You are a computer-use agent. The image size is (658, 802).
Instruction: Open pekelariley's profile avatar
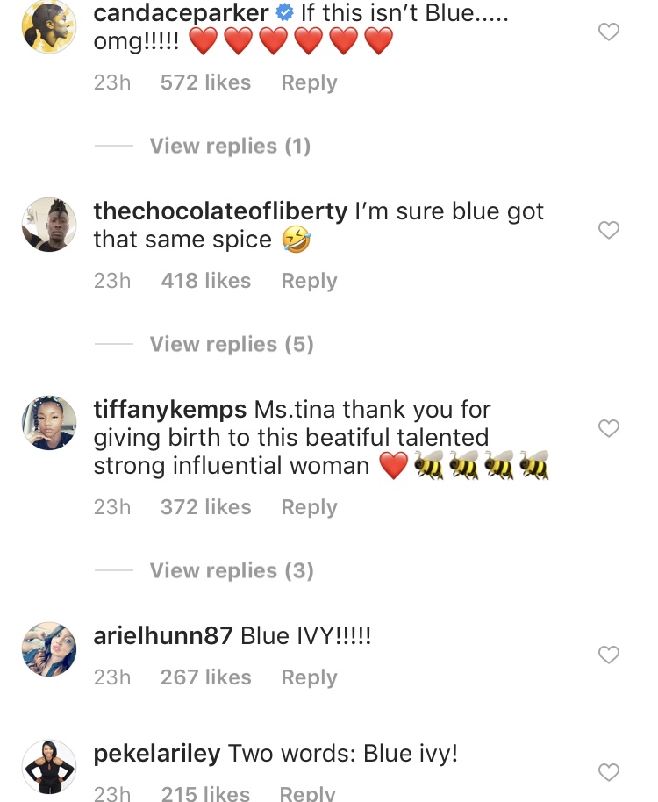coord(49,767)
